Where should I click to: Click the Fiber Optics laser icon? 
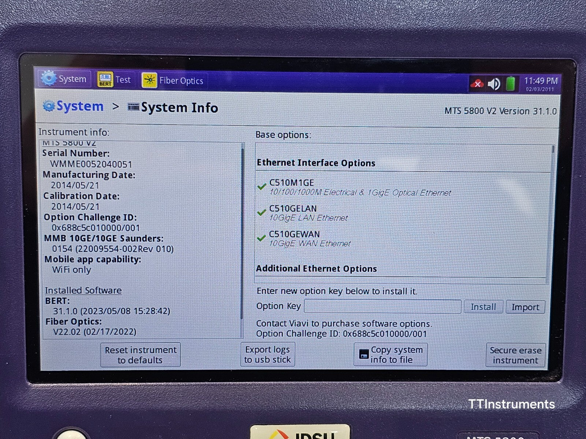coord(149,80)
